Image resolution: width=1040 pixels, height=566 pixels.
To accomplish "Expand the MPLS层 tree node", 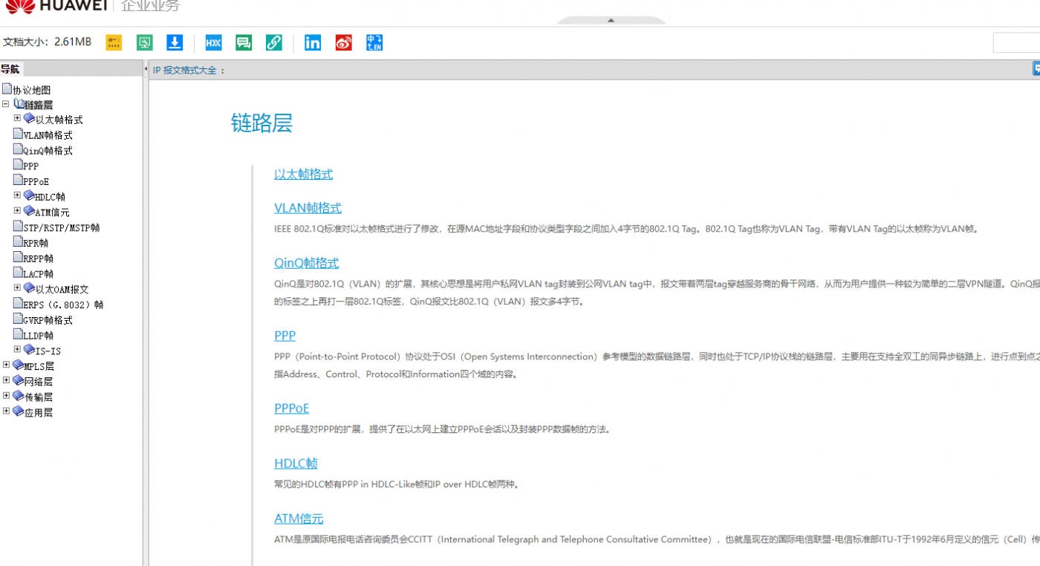I will (6, 365).
